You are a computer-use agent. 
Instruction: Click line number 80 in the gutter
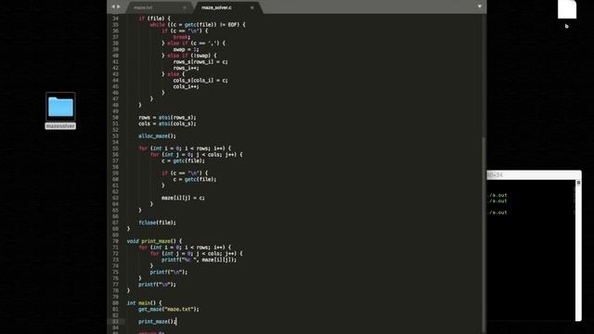(115, 303)
